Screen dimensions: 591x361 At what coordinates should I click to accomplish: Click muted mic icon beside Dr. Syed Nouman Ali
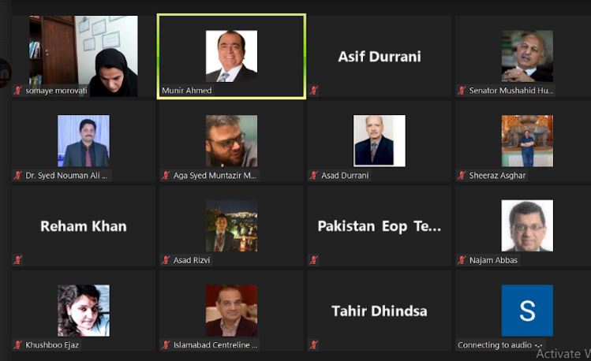(x=17, y=176)
